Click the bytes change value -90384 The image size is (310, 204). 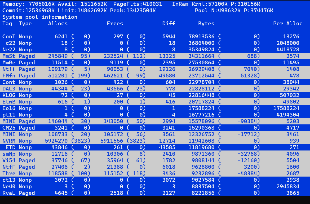click(247, 121)
